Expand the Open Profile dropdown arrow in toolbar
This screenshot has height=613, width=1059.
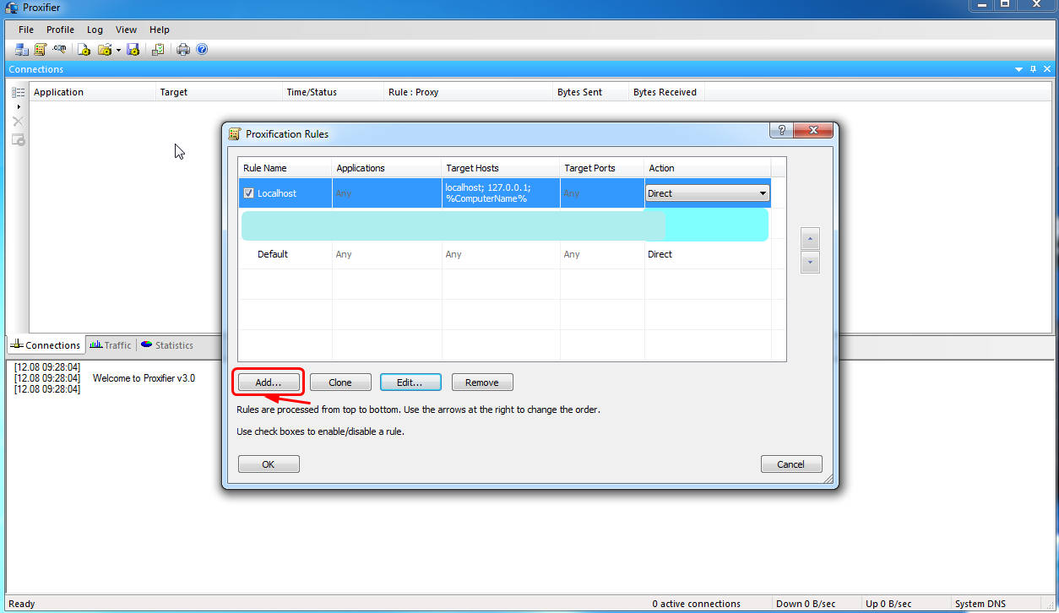click(118, 50)
